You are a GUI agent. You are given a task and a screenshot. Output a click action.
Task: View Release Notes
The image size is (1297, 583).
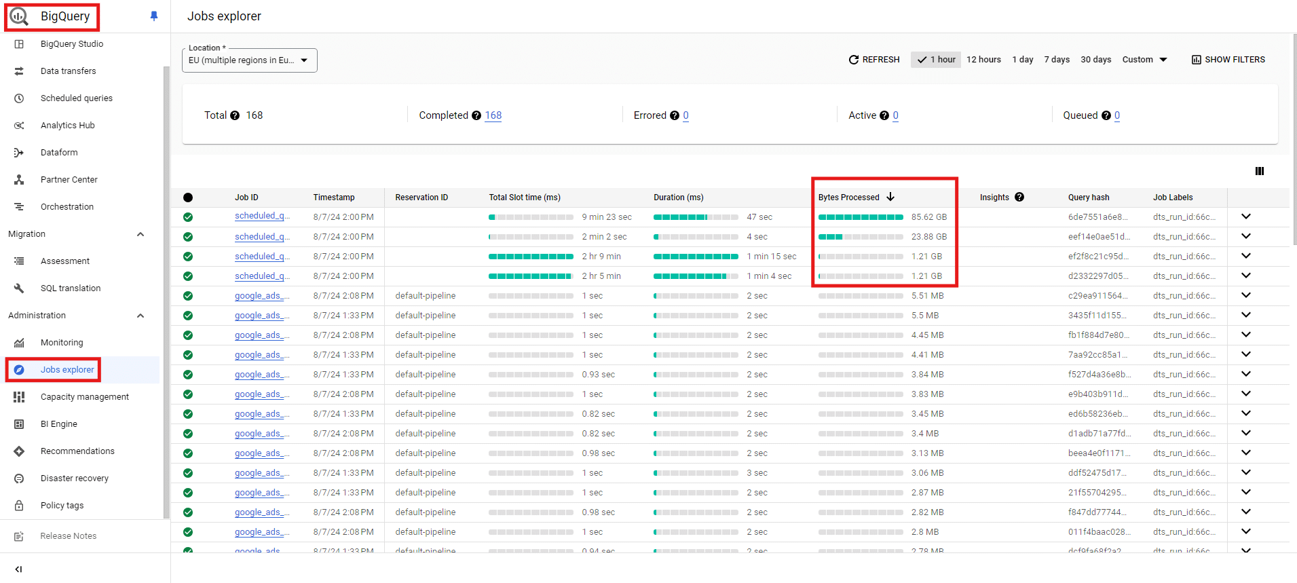pyautogui.click(x=68, y=536)
